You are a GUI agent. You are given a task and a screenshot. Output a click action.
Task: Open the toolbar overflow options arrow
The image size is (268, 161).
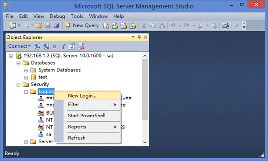pos(244,25)
